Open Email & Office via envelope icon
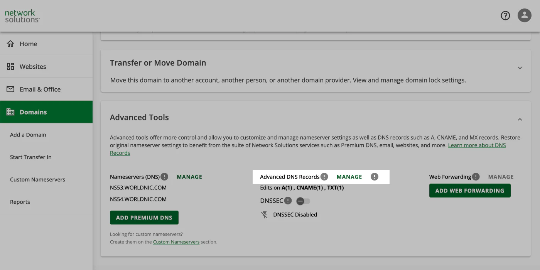The height and width of the screenshot is (270, 540). tap(10, 89)
